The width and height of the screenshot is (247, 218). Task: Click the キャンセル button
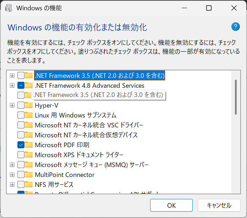pos(219,205)
